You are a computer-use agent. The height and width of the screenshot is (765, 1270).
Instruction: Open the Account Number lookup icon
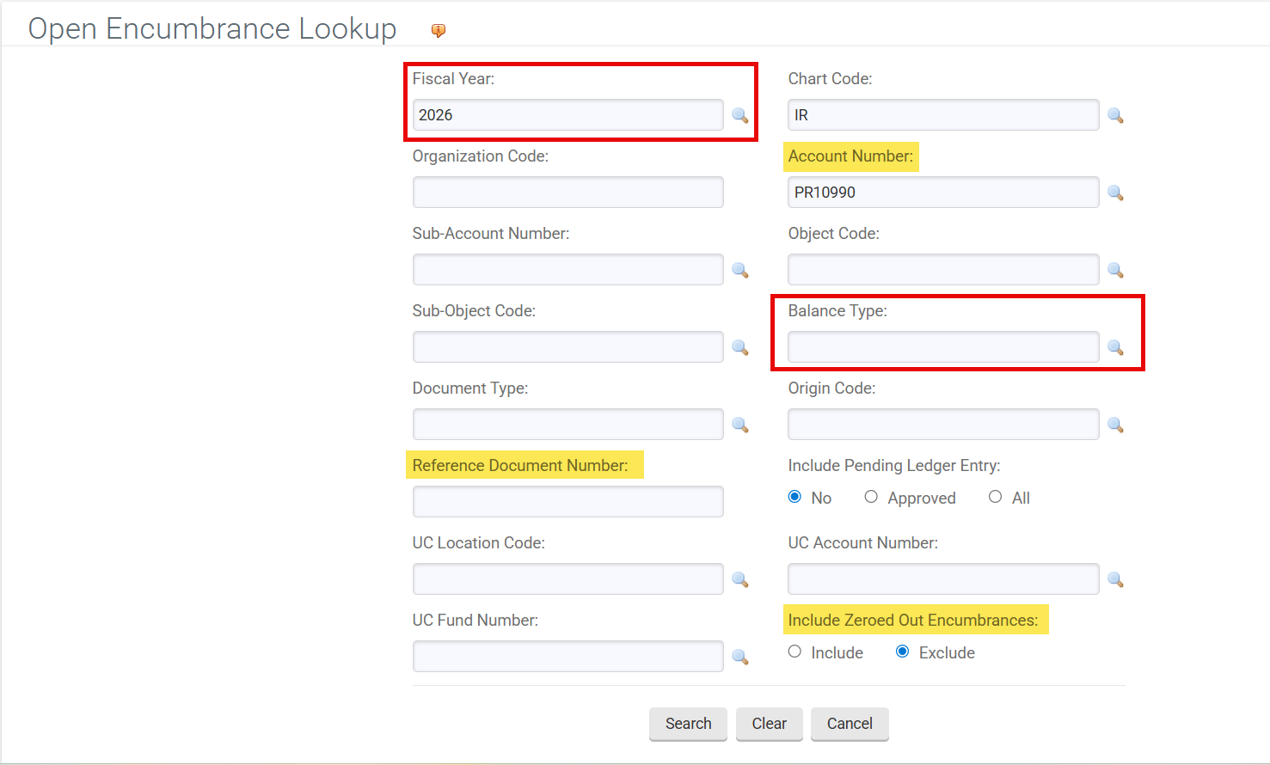(1116, 193)
